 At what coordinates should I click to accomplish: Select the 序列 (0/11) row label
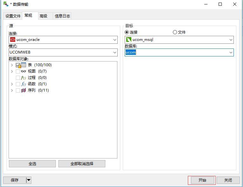(x=38, y=90)
